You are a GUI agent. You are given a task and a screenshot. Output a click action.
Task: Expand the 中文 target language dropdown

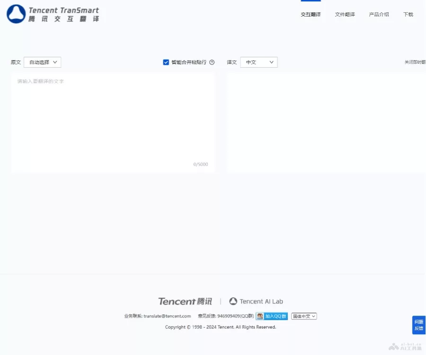[x=258, y=62]
